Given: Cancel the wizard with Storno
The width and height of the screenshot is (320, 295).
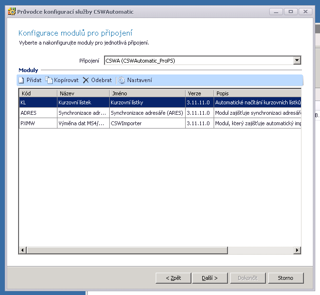Looking at the screenshot, I should [x=285, y=278].
